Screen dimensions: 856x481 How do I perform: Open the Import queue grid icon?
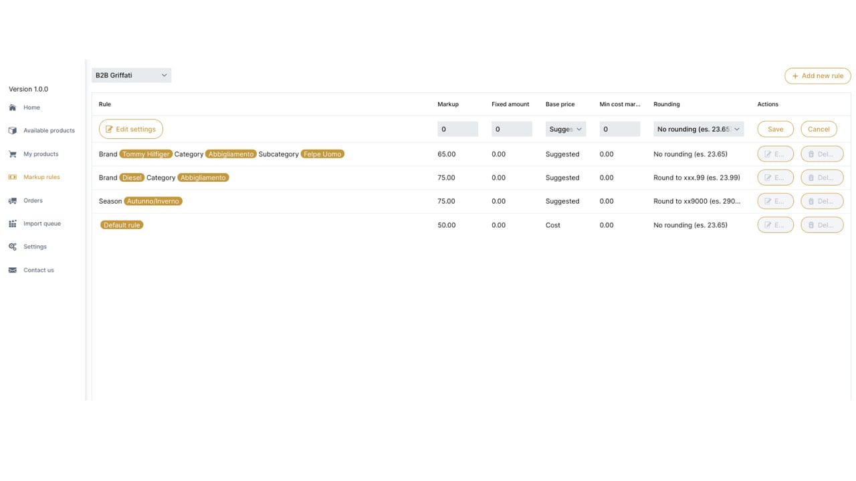(12, 224)
